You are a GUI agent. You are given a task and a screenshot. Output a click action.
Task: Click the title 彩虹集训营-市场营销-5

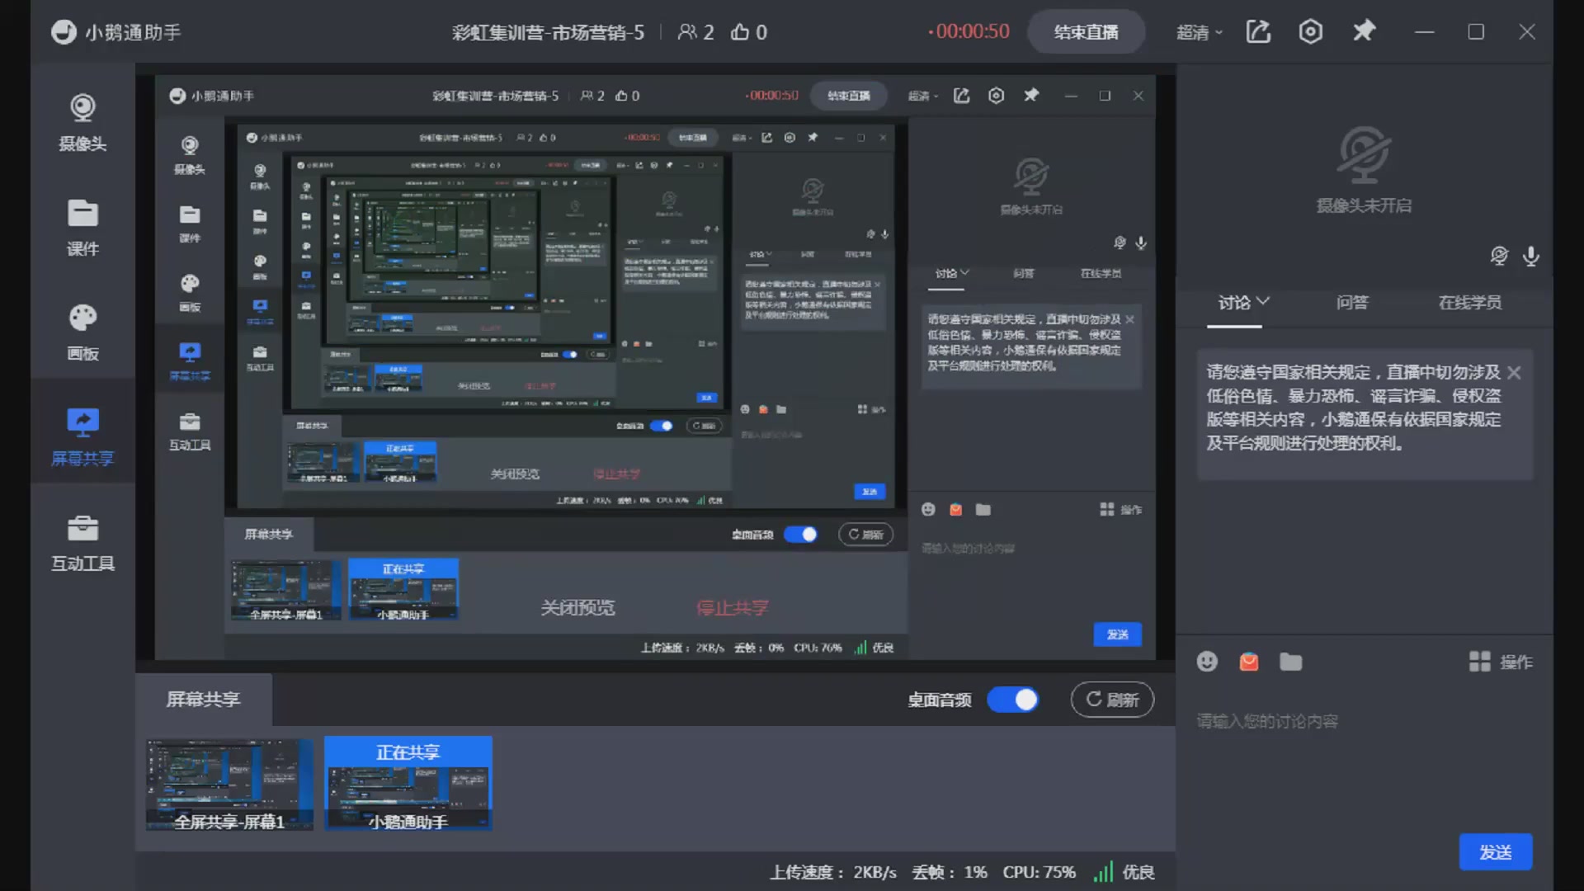point(548,32)
